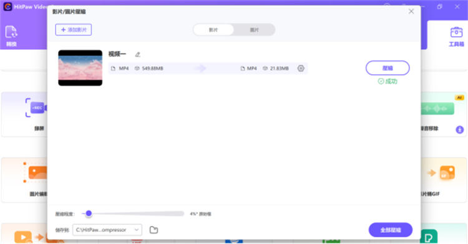Click the HitPaw logo in the title bar
Viewport: 468px width, 244px height.
7,7
